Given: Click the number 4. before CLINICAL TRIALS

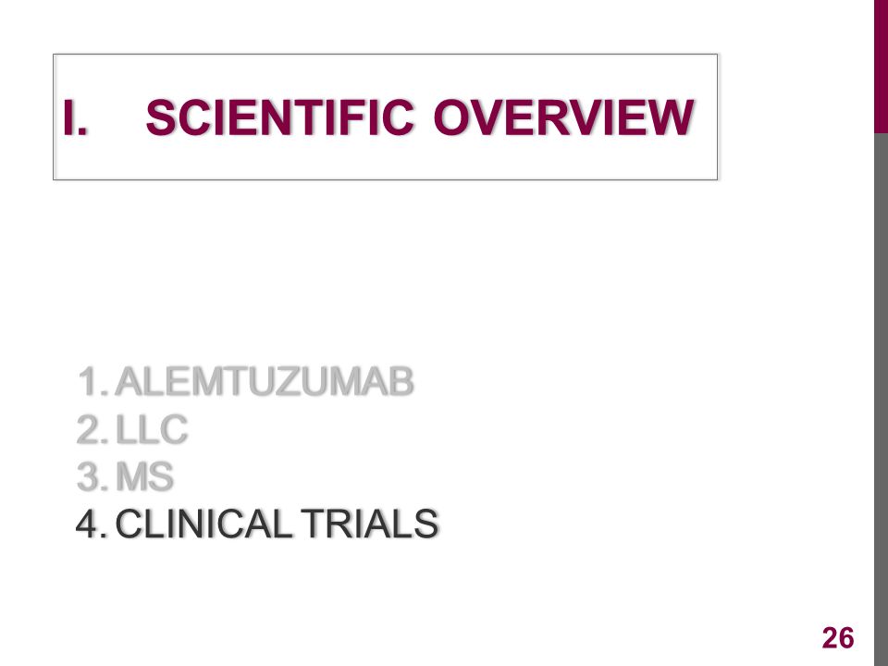Looking at the screenshot, I should click(x=92, y=523).
